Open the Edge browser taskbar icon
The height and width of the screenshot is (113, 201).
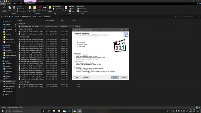(x=69, y=111)
